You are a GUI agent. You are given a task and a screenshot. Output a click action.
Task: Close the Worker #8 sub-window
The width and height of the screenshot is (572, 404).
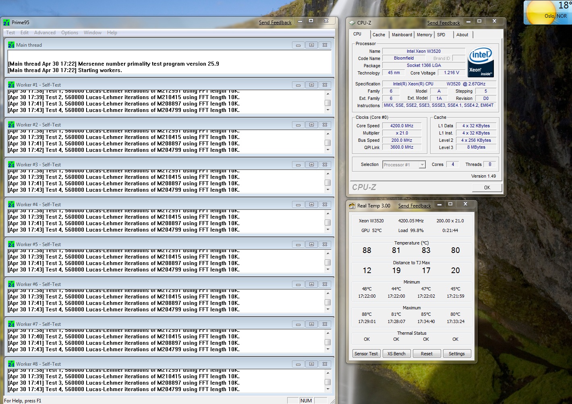(325, 364)
